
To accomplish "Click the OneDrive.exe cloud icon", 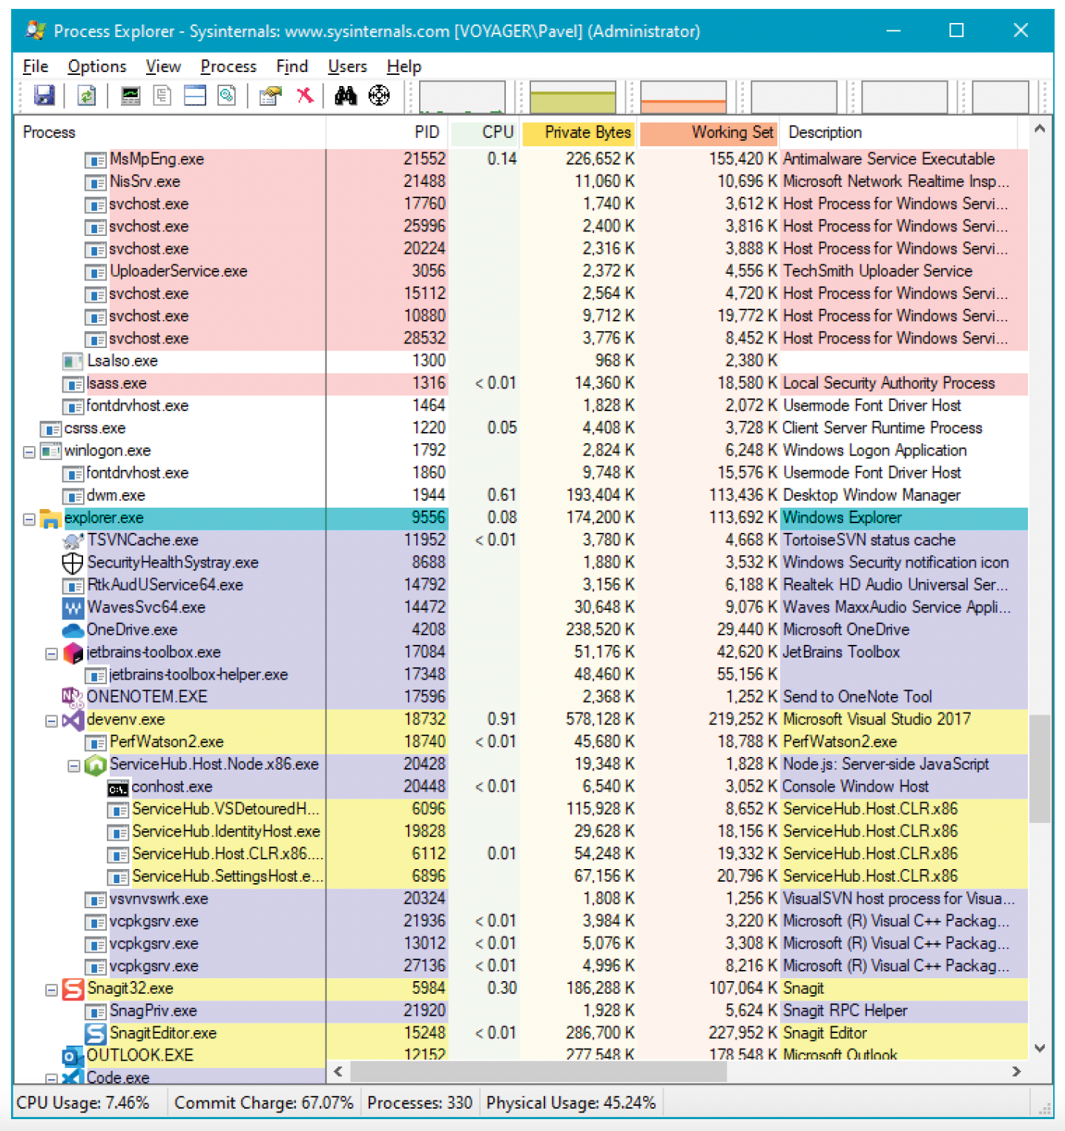I will coord(73,630).
